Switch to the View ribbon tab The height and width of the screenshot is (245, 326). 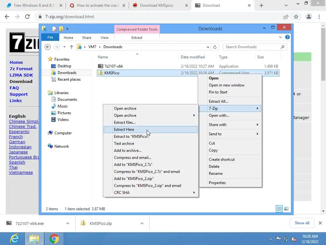click(x=104, y=38)
